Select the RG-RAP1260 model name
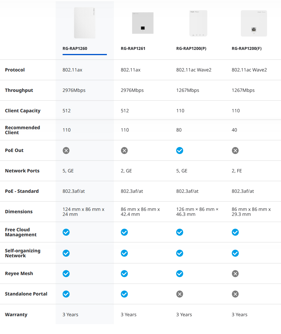 pos(75,48)
